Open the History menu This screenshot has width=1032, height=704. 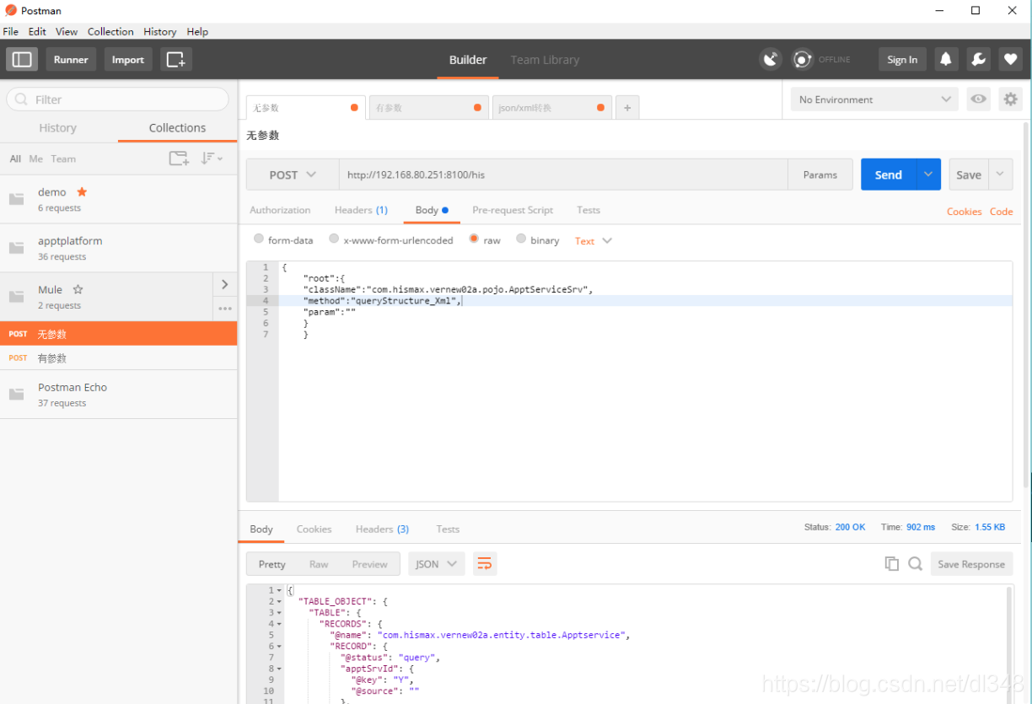[160, 31]
